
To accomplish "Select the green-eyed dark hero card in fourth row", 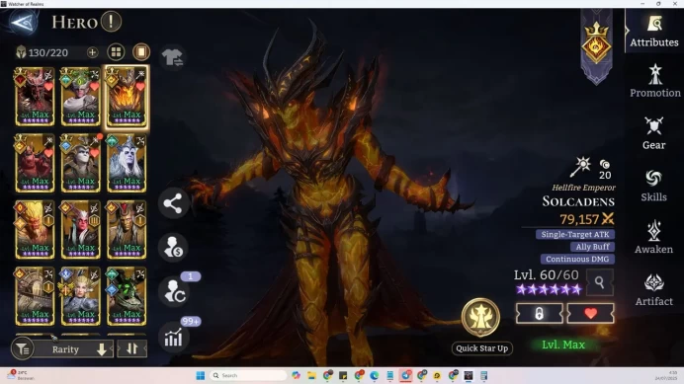I will [x=127, y=296].
